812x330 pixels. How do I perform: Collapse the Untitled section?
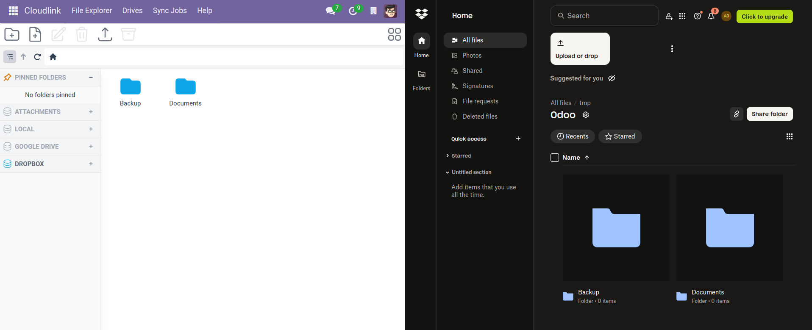tap(448, 172)
